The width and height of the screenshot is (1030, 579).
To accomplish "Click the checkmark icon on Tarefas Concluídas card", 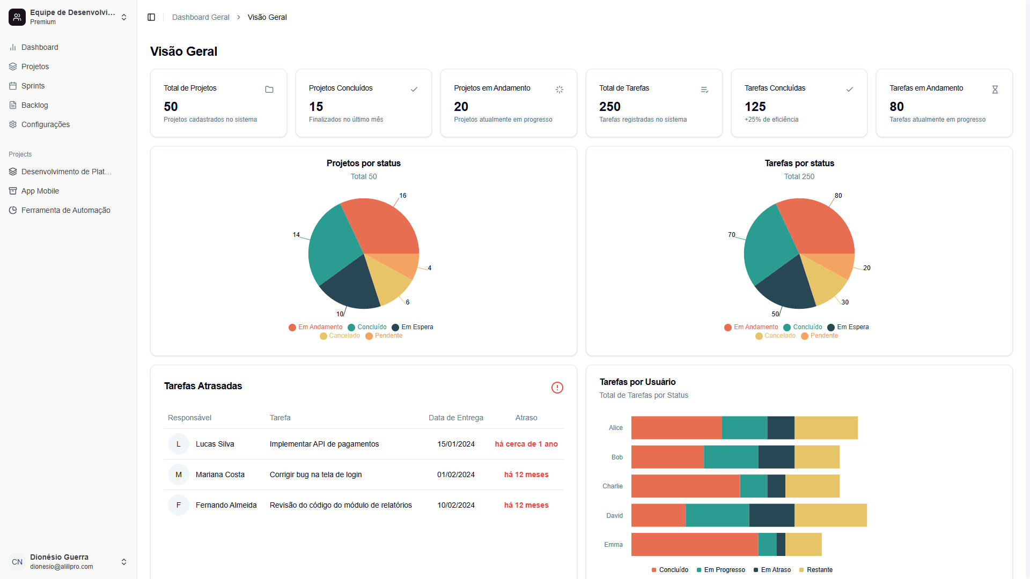I will point(850,90).
